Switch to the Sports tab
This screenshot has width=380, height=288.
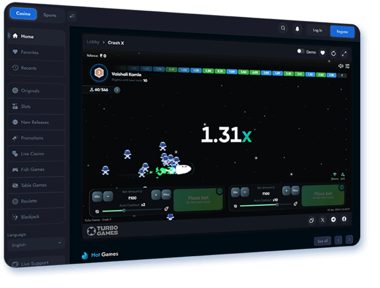50,15
